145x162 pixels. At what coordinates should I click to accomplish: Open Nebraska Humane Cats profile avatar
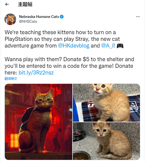(10, 19)
